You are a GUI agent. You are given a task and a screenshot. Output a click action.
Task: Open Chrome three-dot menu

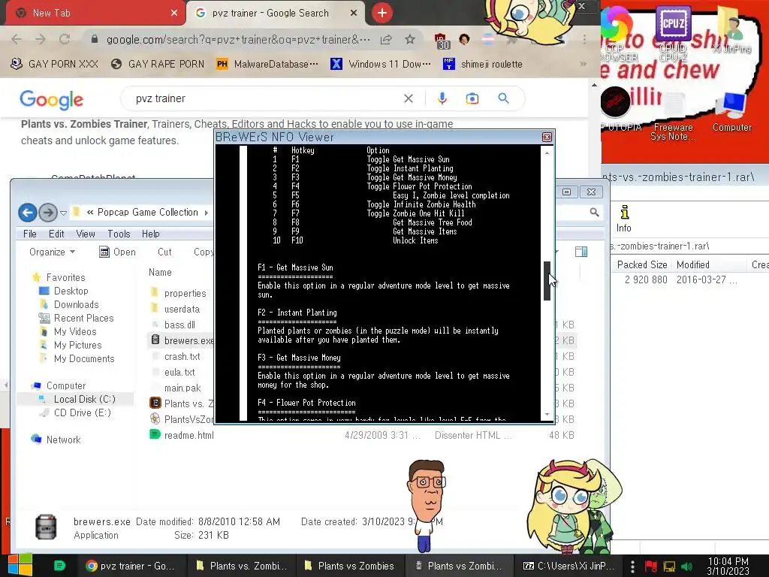tap(584, 39)
